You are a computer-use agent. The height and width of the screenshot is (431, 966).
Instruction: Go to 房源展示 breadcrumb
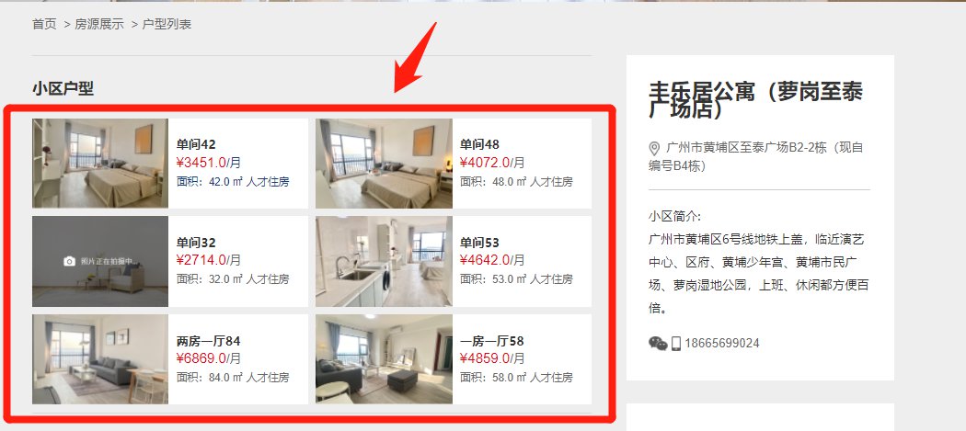pos(99,25)
